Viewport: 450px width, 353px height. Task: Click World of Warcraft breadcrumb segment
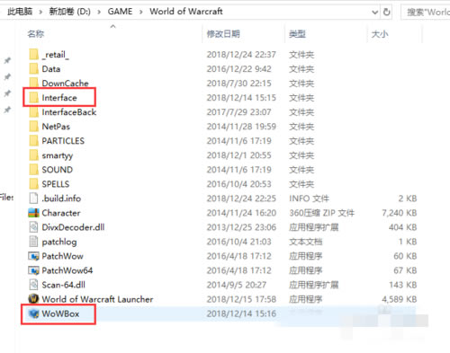point(186,12)
